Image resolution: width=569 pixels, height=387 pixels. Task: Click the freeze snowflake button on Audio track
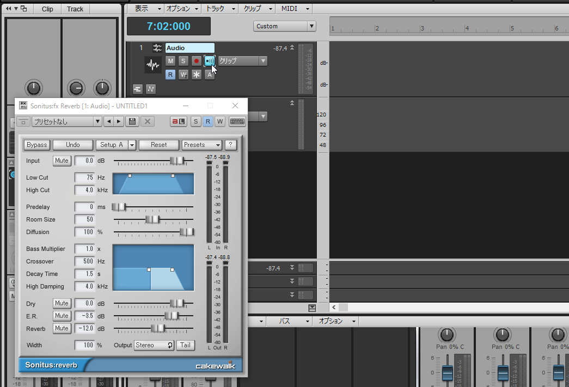197,75
